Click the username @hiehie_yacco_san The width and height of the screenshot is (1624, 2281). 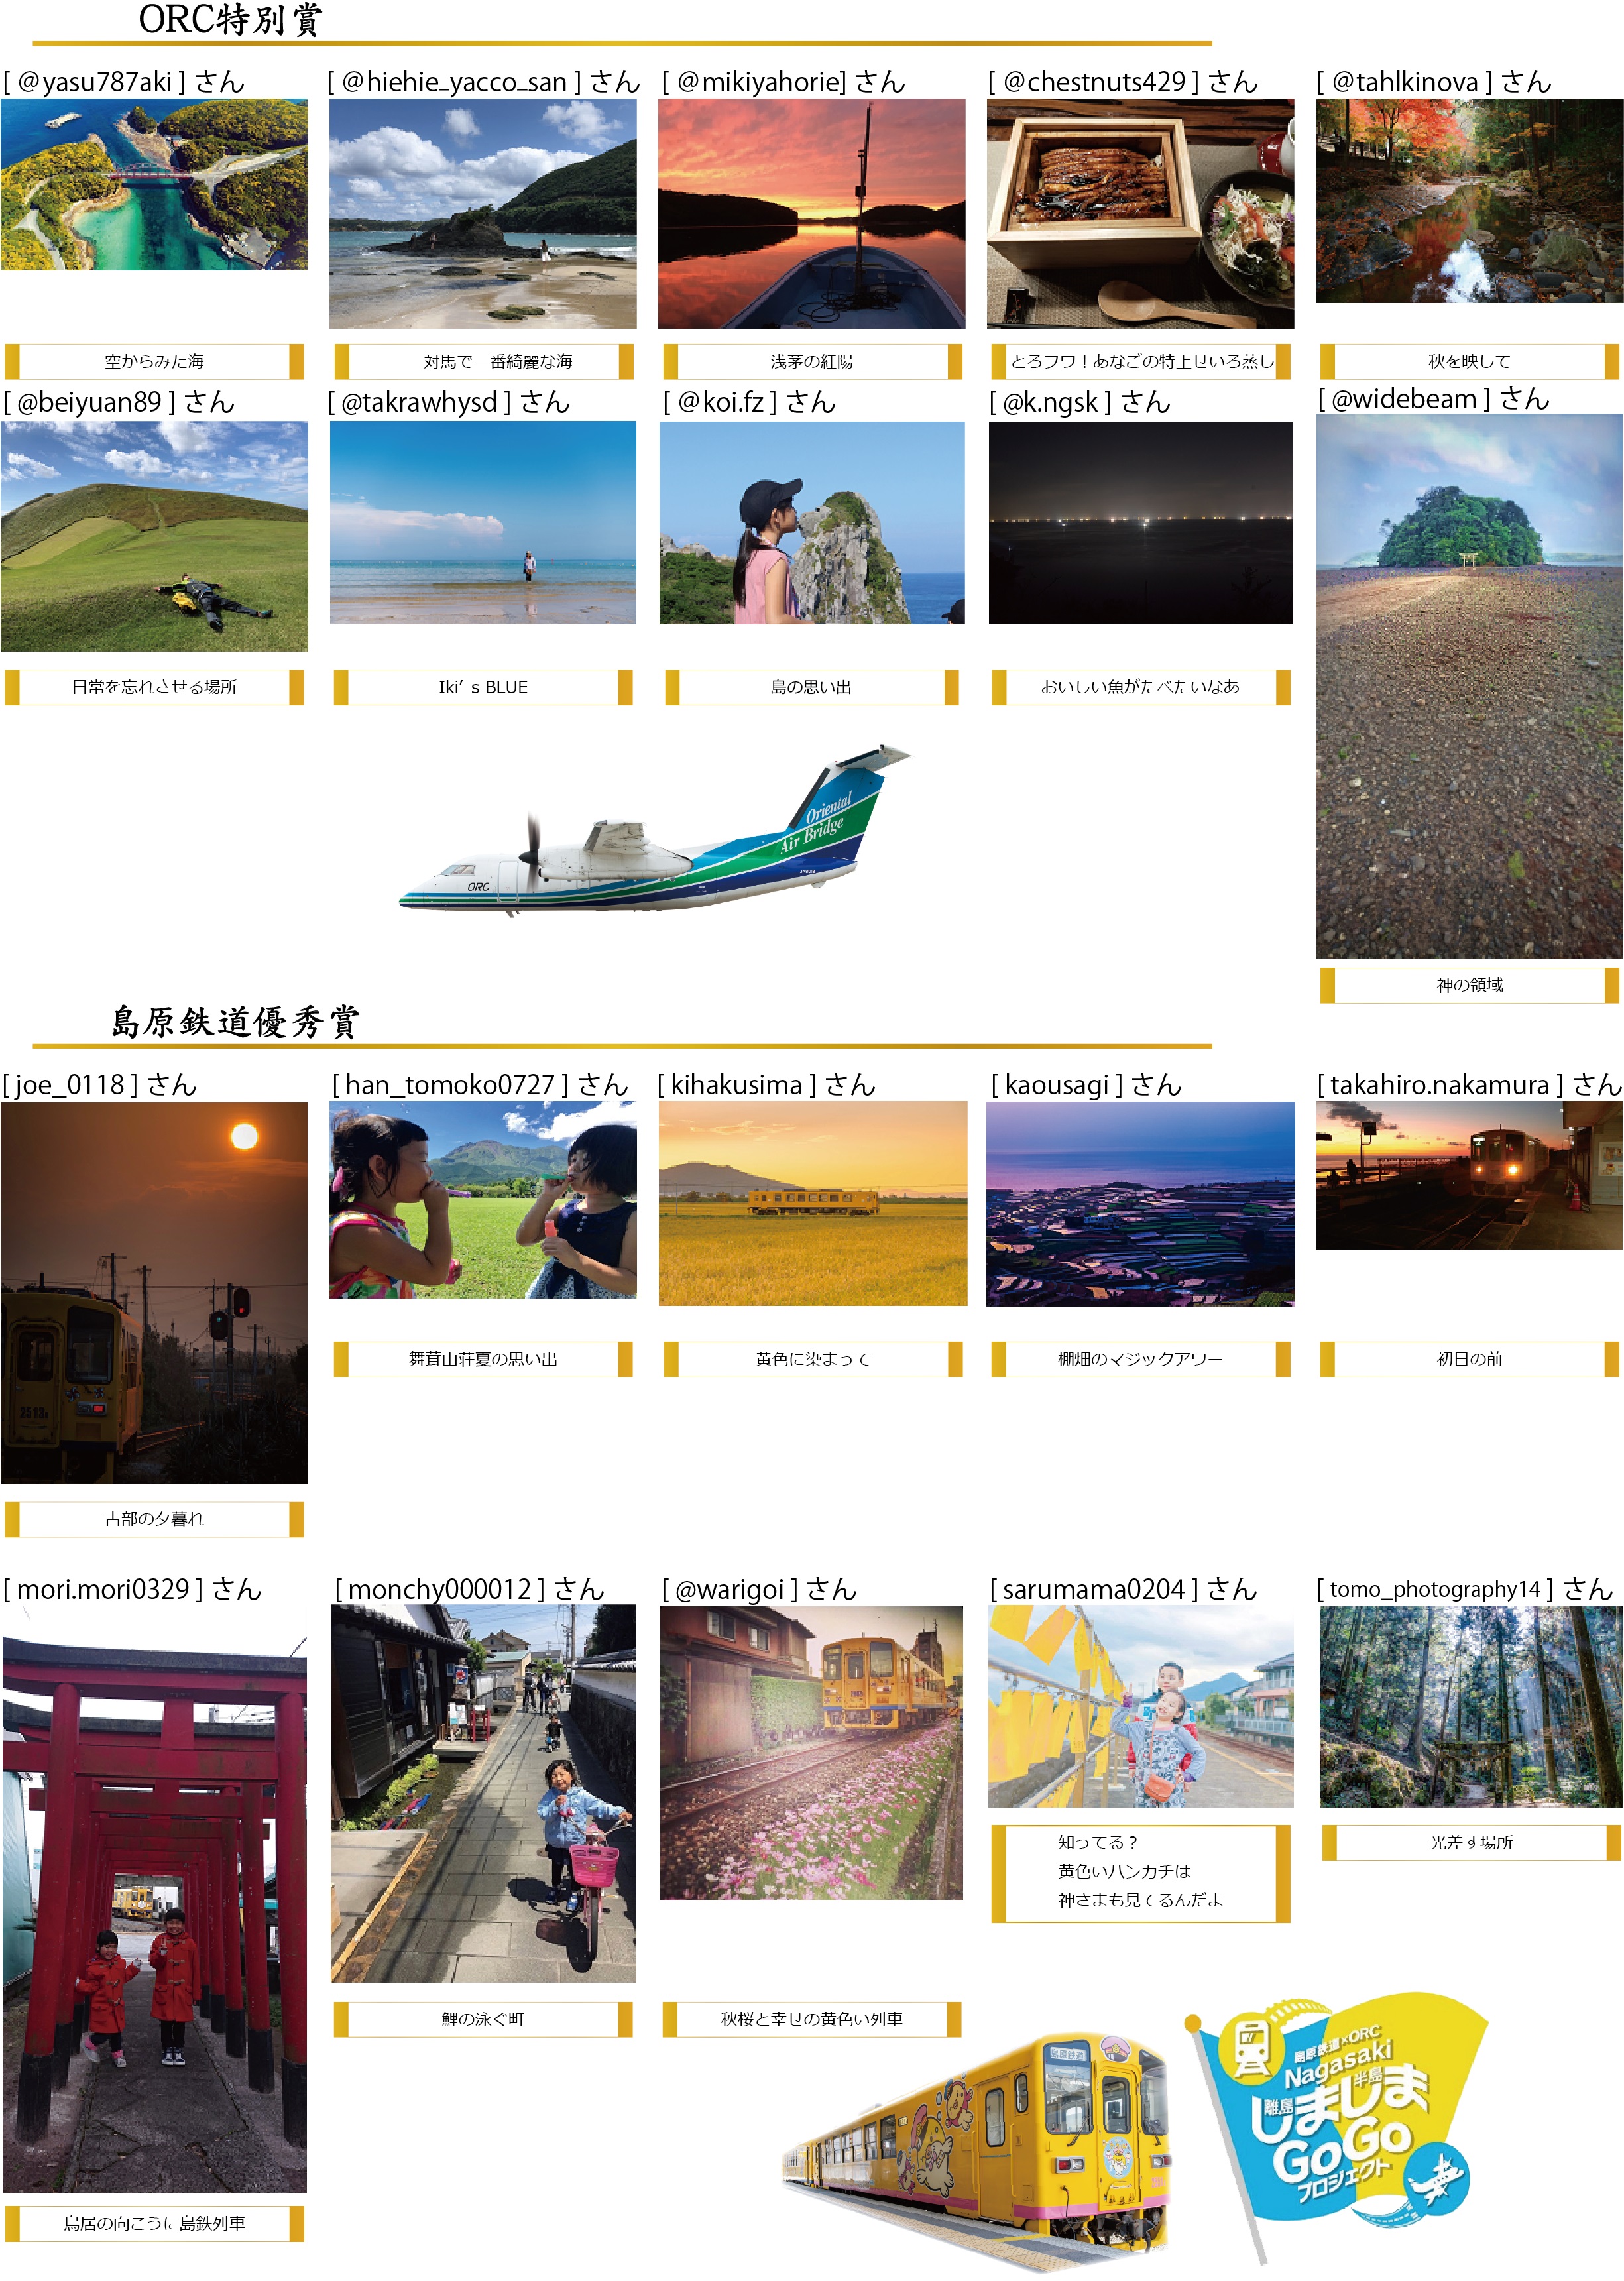[x=454, y=82]
